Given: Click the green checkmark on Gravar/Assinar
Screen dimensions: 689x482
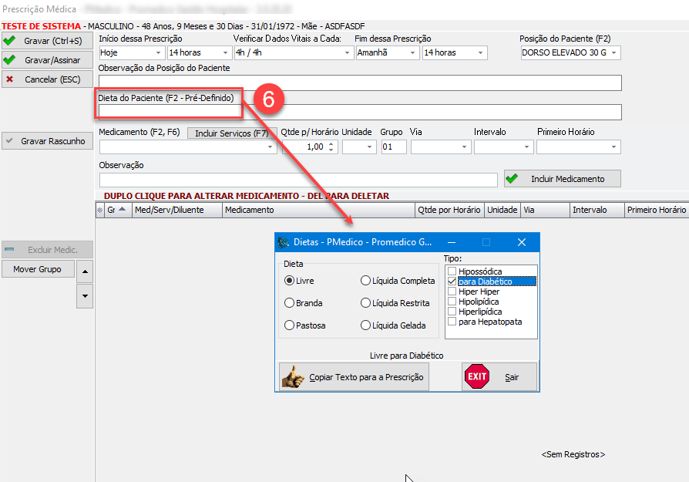Looking at the screenshot, I should (9, 59).
